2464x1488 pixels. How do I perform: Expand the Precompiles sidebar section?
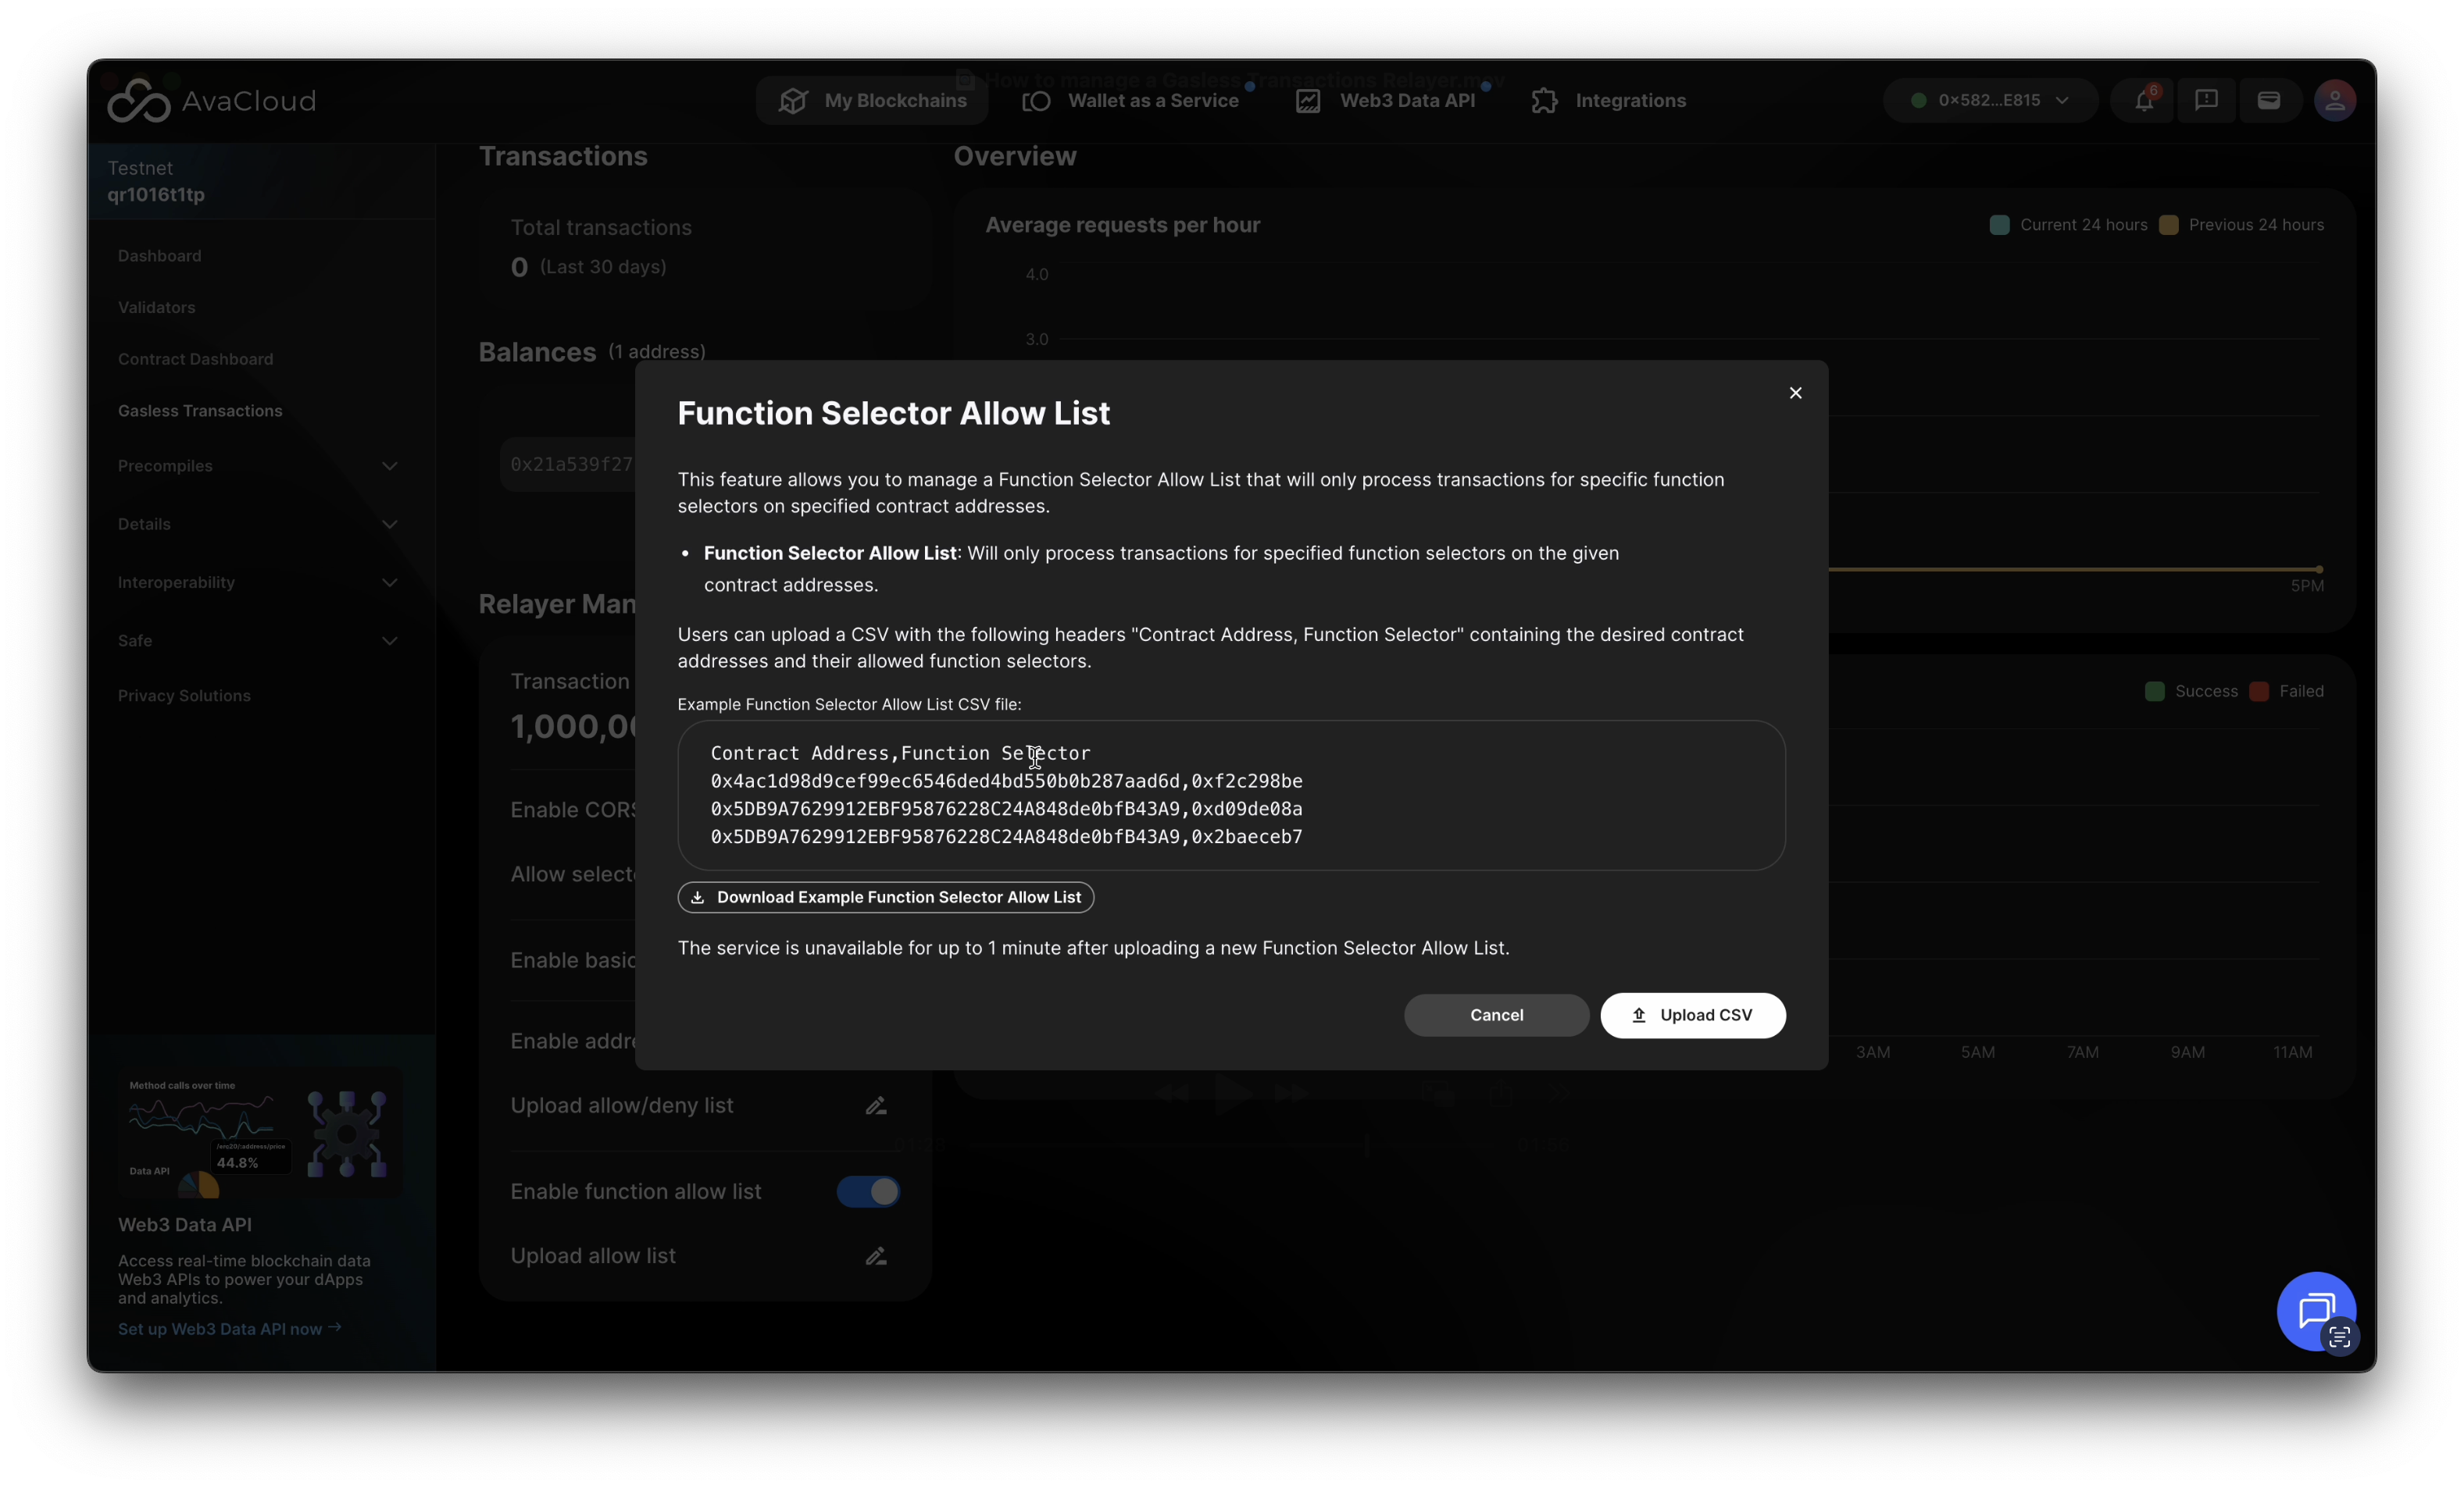click(389, 466)
